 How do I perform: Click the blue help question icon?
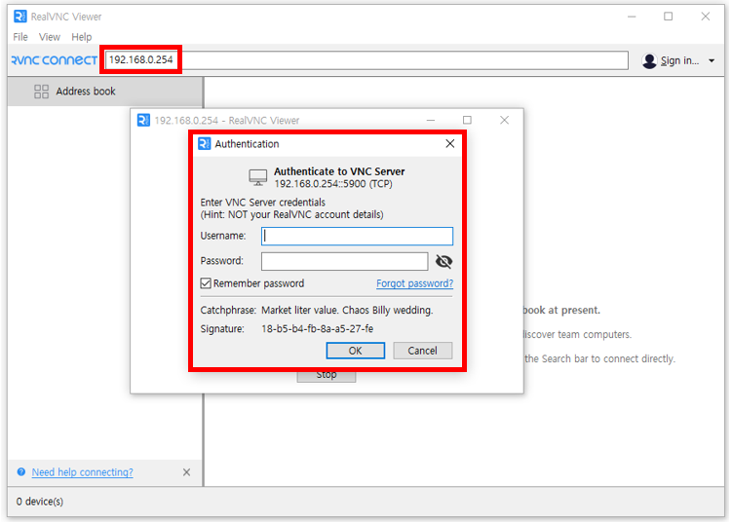click(x=21, y=471)
